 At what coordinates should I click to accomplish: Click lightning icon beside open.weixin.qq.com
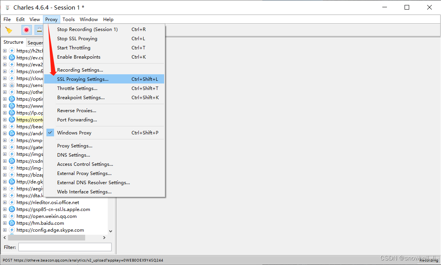pyautogui.click(x=12, y=216)
